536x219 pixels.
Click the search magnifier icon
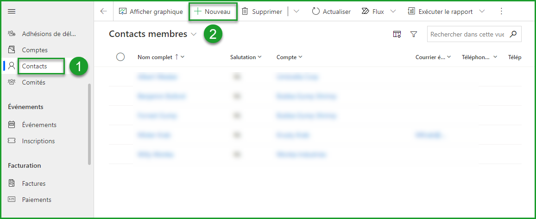pyautogui.click(x=513, y=34)
